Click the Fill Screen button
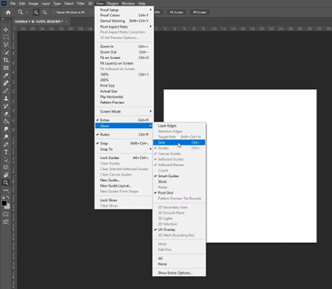 [x=199, y=12]
